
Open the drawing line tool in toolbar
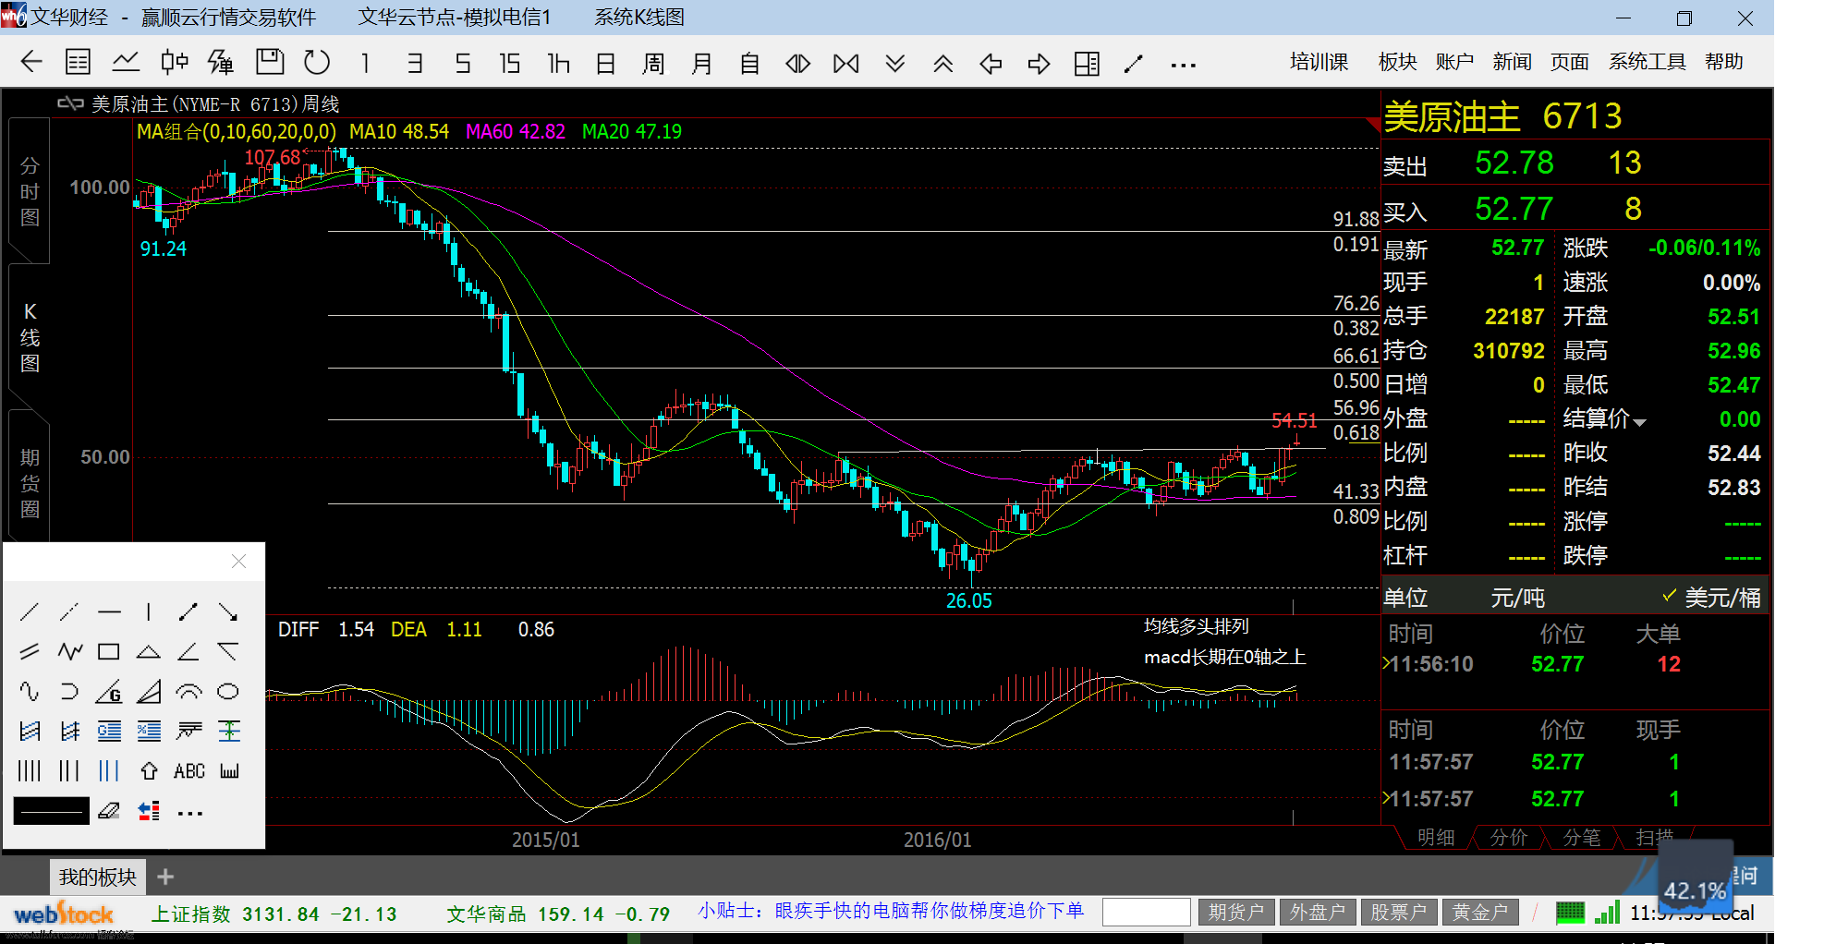1134,63
